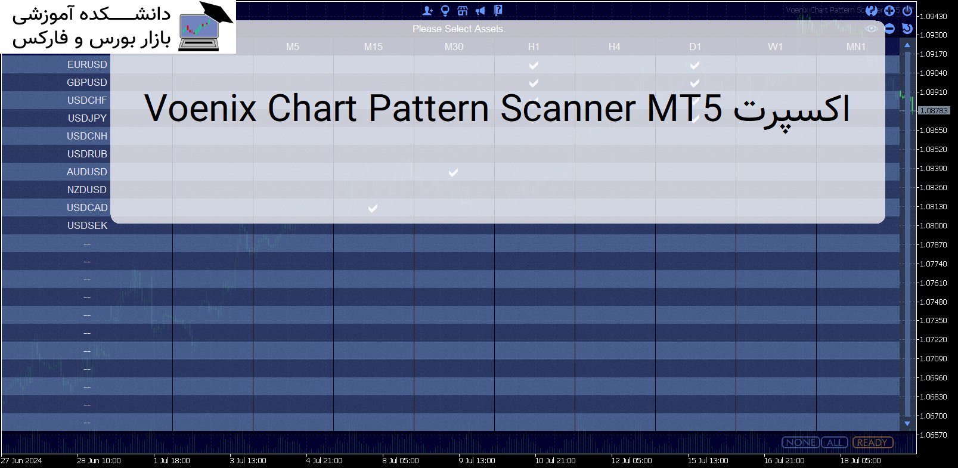
Task: Click the GBPUSD row label
Action: [87, 82]
